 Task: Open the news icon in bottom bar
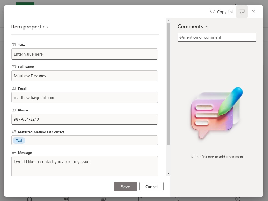click(103, 199)
